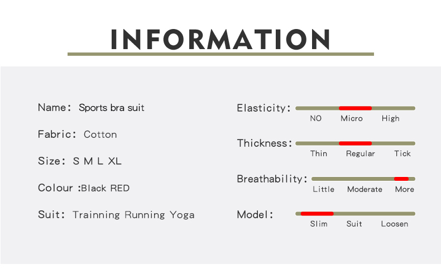Click the Sports bra suit name text
Image resolution: width=441 pixels, height=269 pixels.
click(x=112, y=108)
